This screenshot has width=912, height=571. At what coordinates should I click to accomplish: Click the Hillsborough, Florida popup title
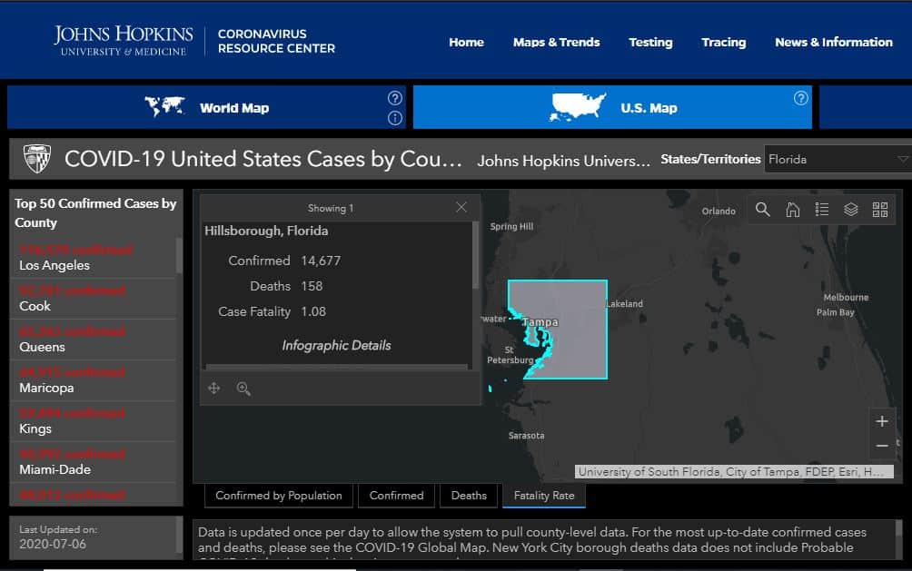[266, 231]
